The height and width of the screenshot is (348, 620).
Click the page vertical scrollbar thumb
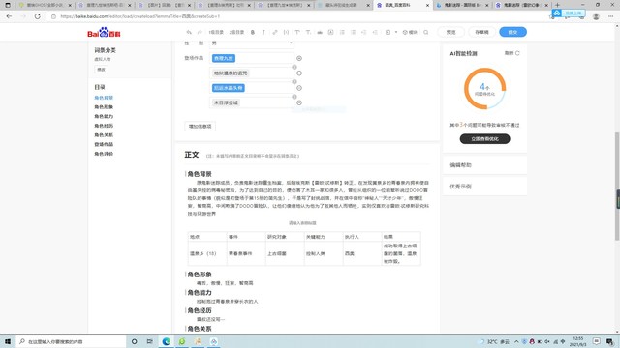[x=617, y=186]
